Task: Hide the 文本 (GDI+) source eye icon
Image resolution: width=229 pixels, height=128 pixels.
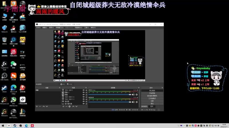Action: click(84, 90)
